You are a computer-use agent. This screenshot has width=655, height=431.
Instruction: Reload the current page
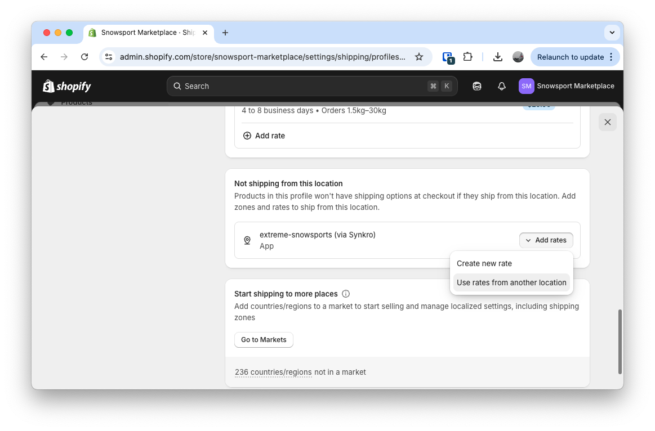84,57
